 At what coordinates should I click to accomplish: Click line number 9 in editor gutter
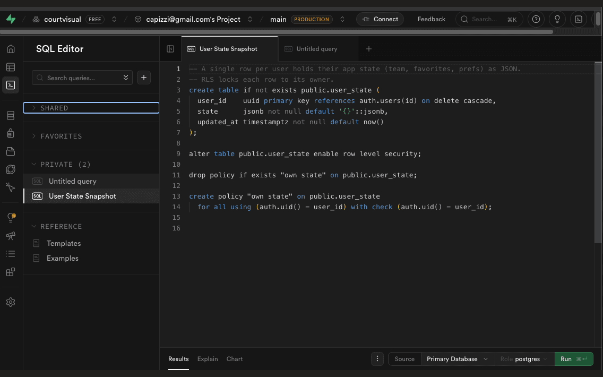[x=178, y=154]
